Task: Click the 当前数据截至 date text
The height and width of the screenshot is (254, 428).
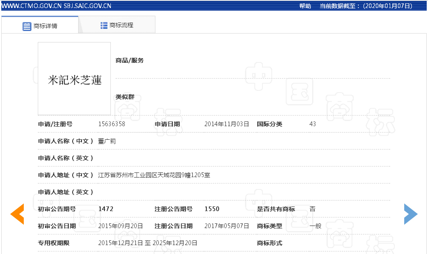Action: [x=366, y=6]
